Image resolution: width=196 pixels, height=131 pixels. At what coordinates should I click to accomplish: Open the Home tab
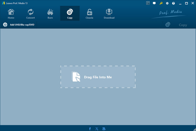coord(11,14)
